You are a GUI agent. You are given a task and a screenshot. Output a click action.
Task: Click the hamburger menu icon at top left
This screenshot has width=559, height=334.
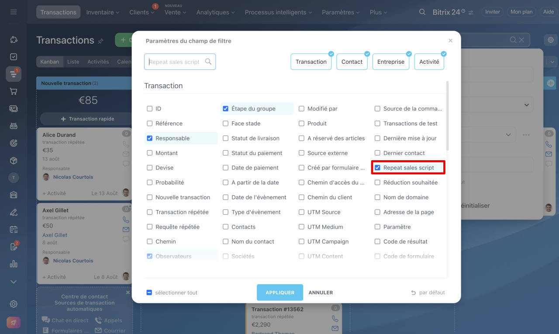pyautogui.click(x=14, y=12)
